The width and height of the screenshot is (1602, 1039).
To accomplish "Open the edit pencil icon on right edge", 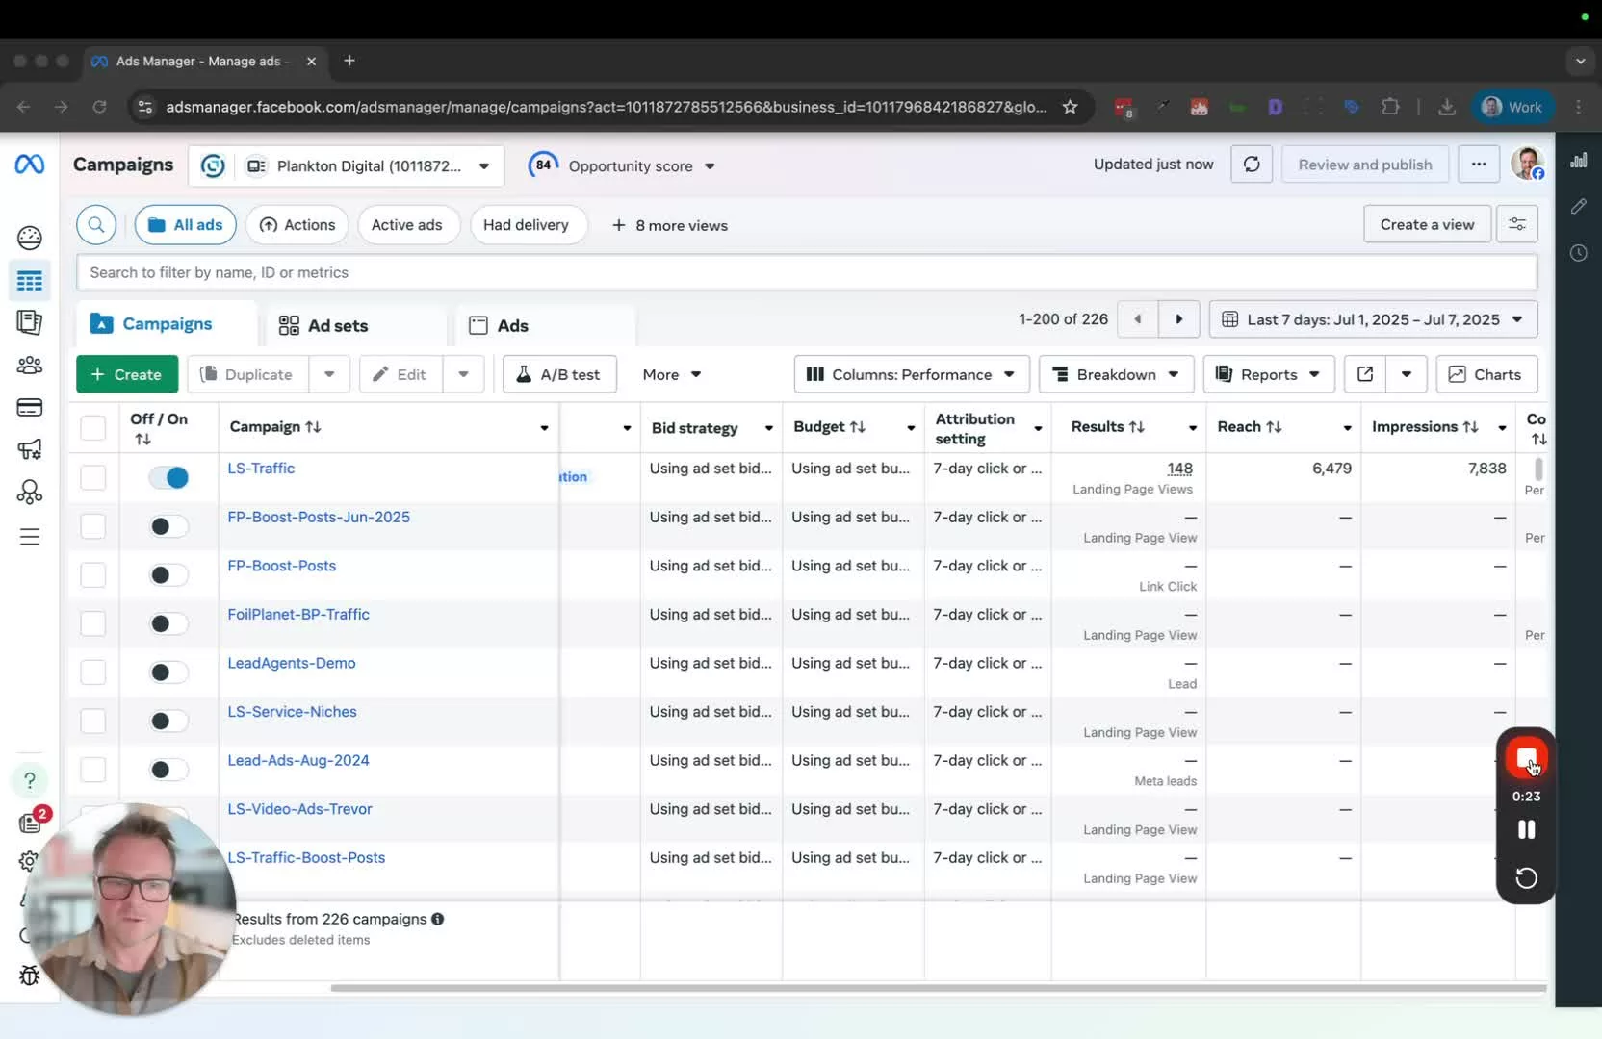I will point(1580,206).
